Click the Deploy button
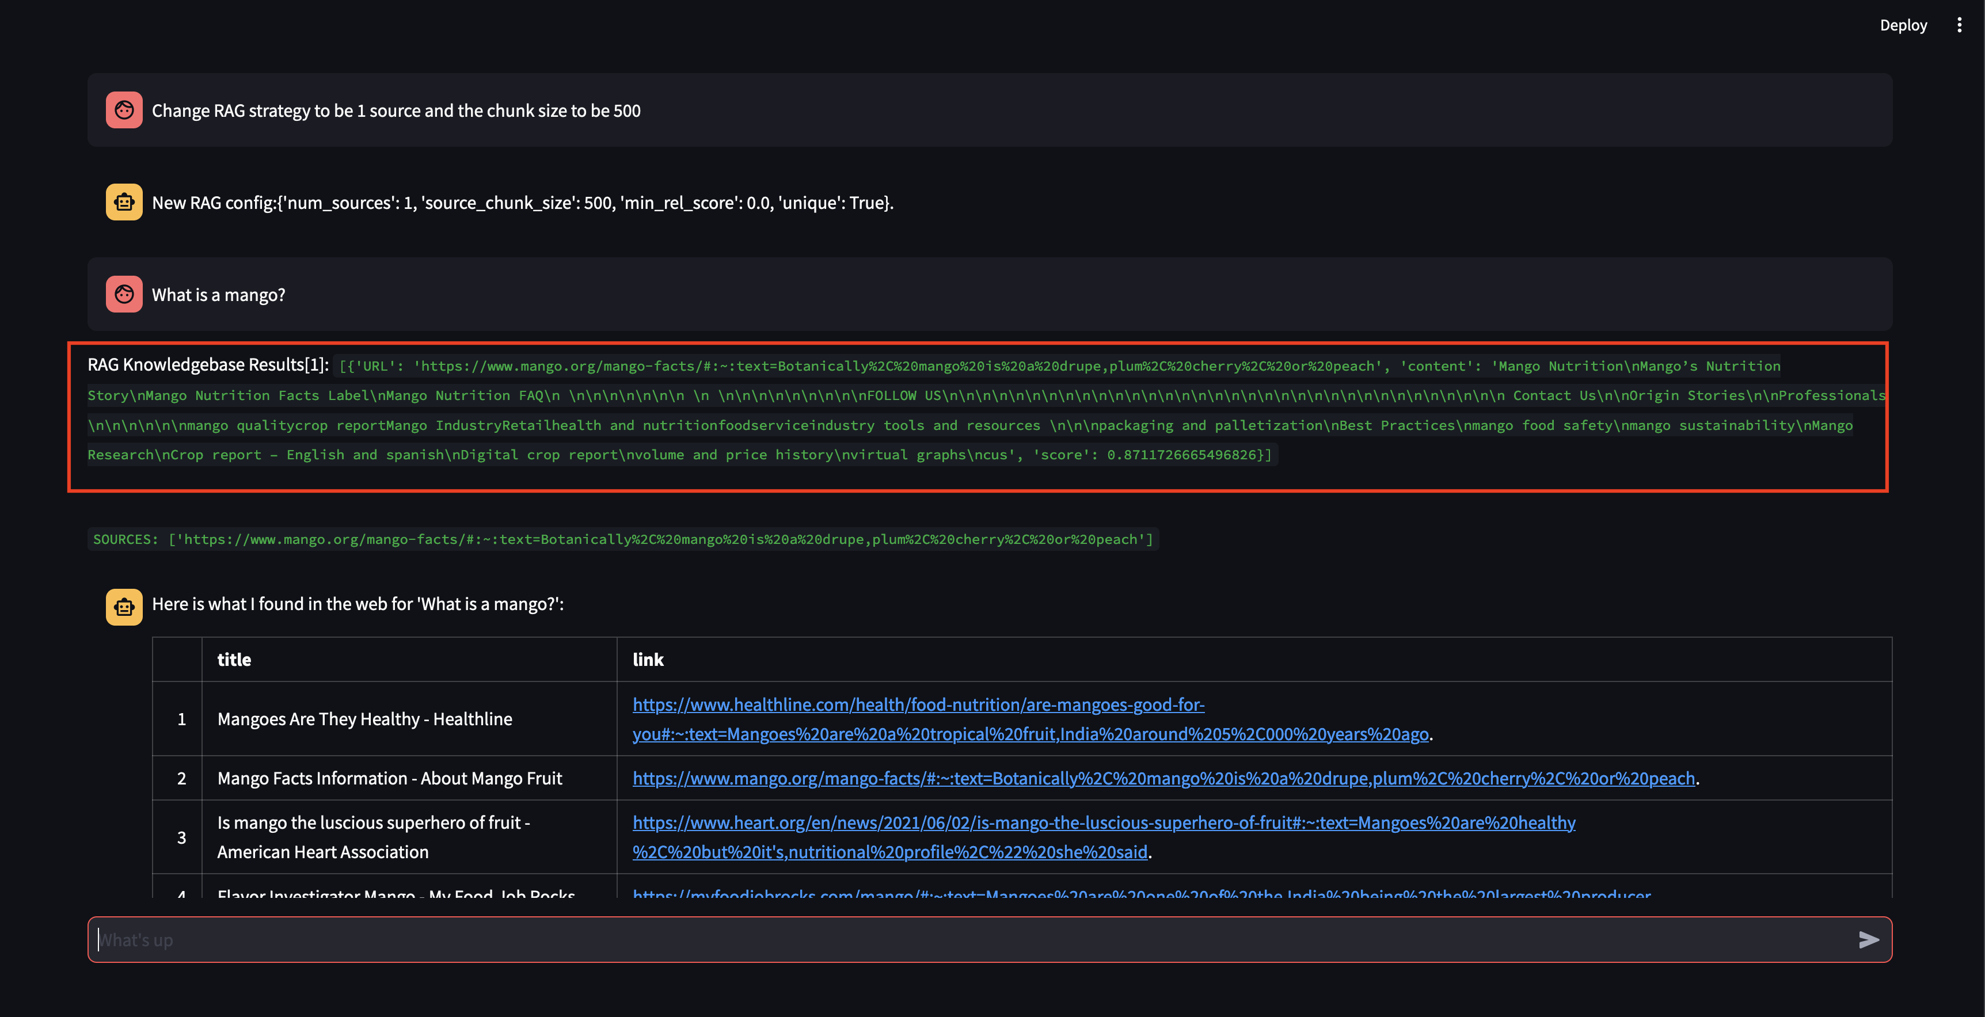This screenshot has width=1985, height=1017. tap(1903, 25)
